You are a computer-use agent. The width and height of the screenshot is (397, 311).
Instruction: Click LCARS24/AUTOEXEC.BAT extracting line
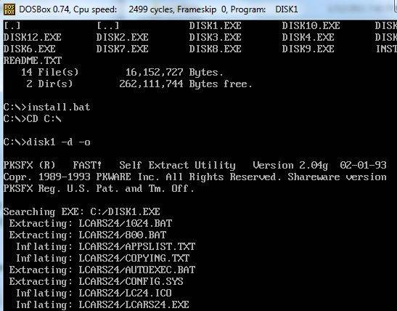point(102,270)
